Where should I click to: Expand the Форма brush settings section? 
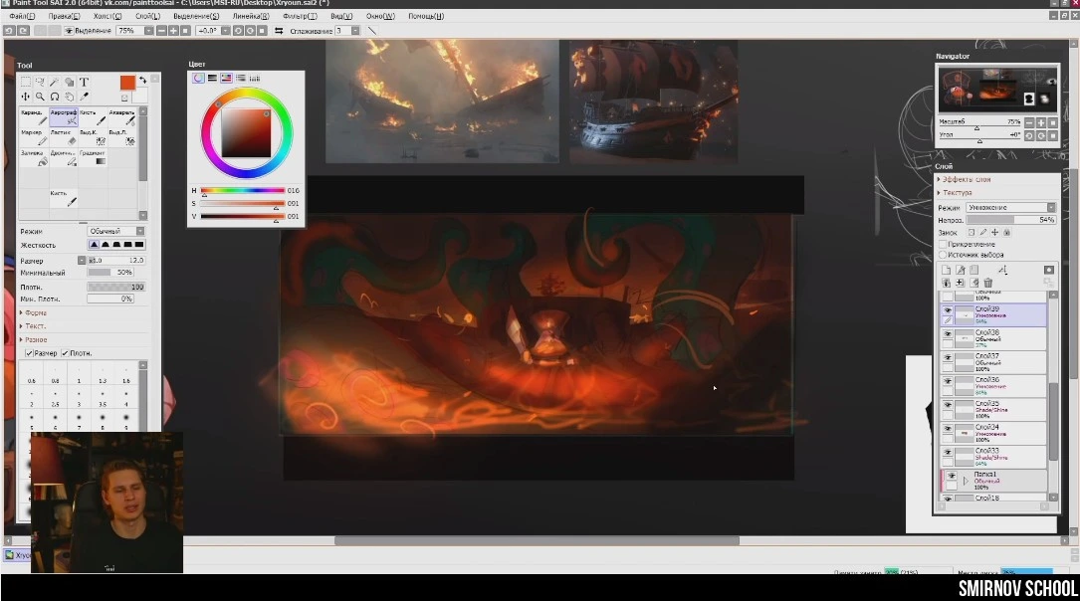[36, 312]
